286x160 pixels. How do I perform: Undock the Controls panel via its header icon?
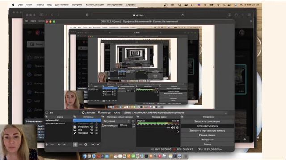182,117
